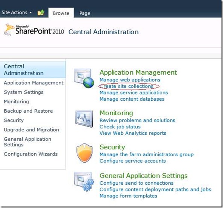Switch to the Page tab
Image resolution: width=223 pixels, height=208 pixels.
[x=85, y=13]
